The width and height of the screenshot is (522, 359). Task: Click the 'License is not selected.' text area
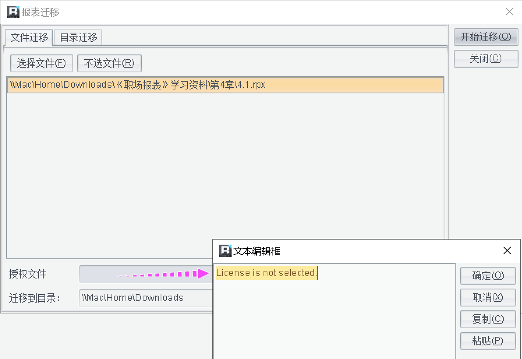coord(334,311)
